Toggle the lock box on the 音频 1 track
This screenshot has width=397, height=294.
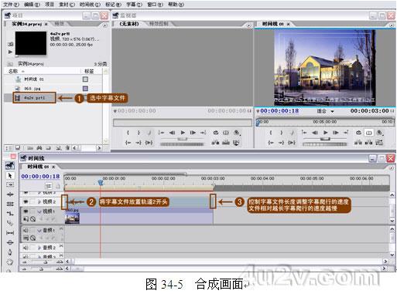pyautogui.click(x=33, y=230)
